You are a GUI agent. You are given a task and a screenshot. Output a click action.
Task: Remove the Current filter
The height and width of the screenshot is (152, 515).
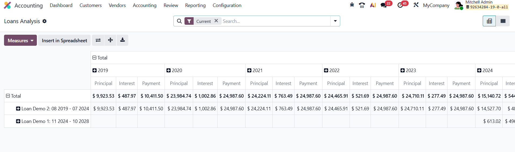(216, 21)
